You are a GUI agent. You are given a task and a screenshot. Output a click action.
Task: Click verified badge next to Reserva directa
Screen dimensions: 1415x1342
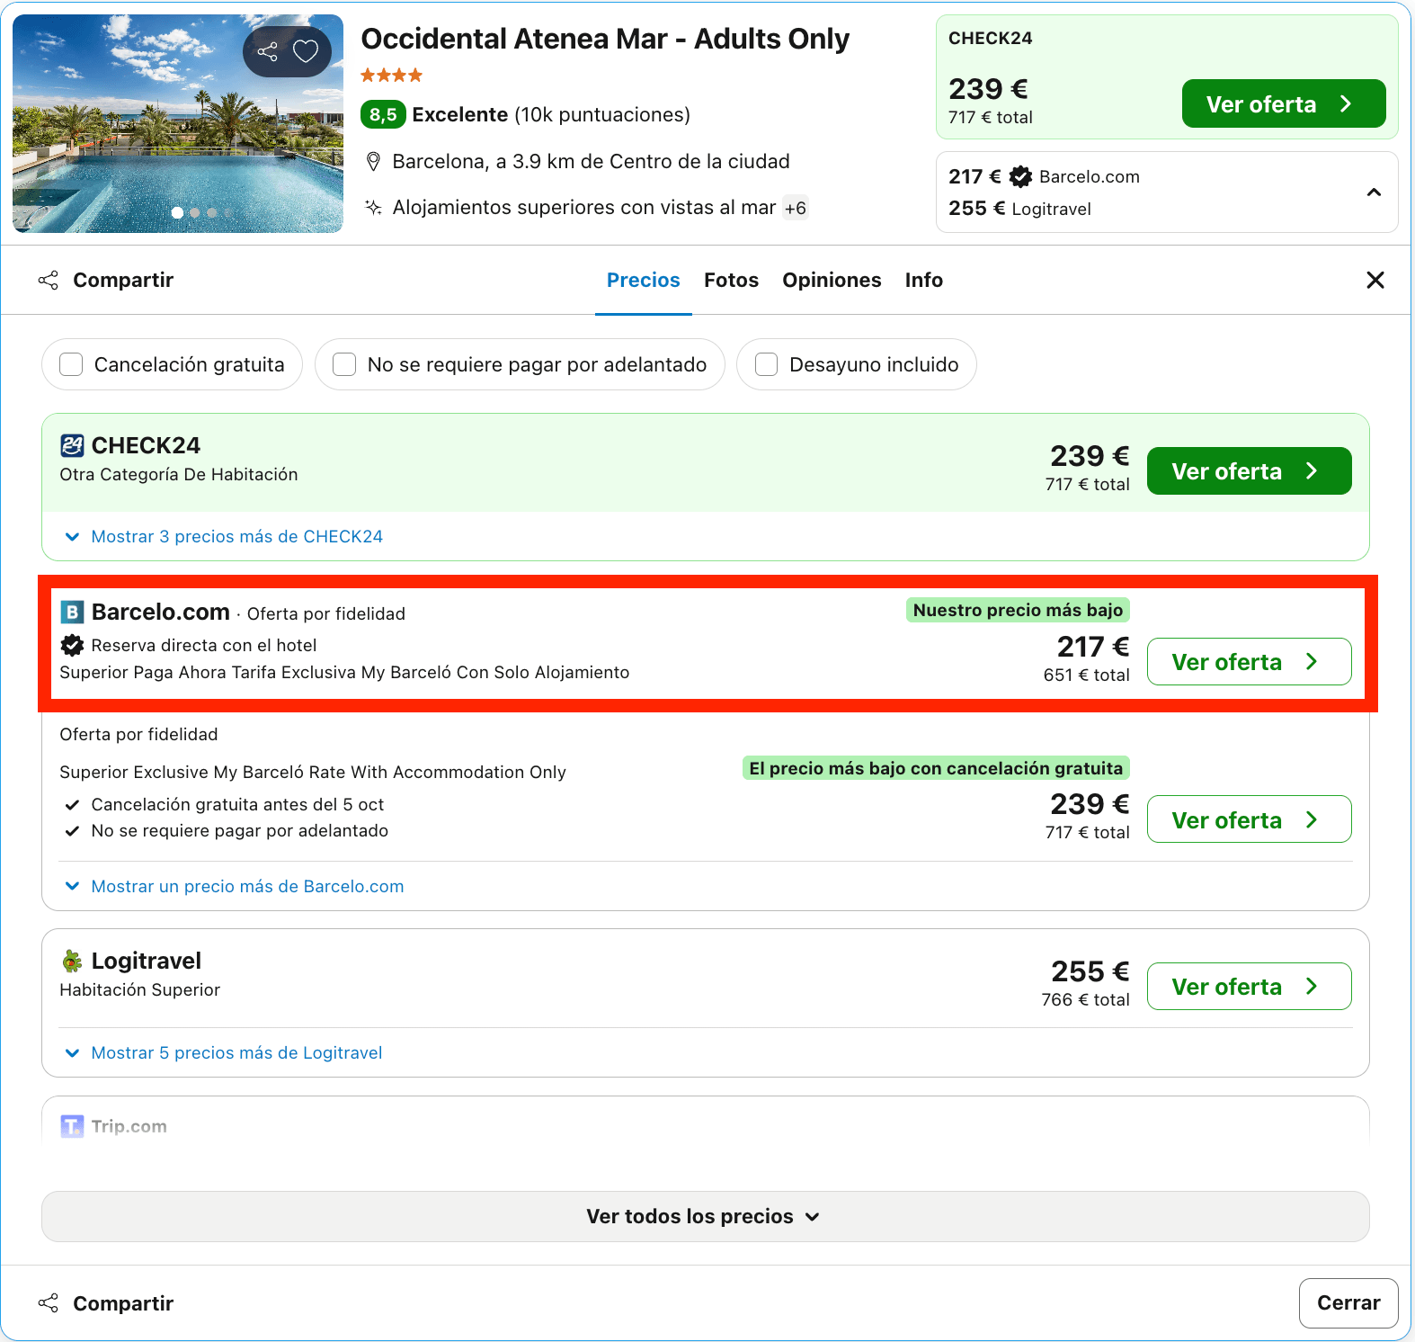tap(72, 645)
